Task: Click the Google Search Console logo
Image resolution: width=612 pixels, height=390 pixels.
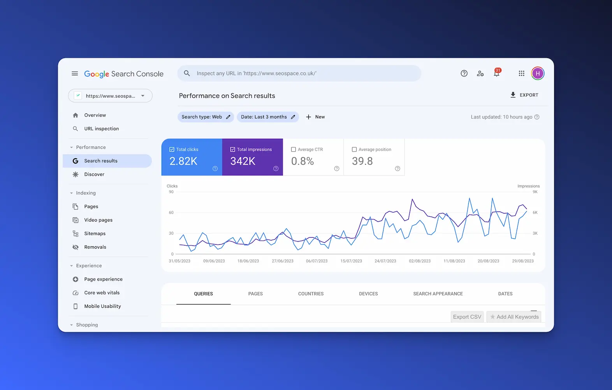Action: pos(124,74)
